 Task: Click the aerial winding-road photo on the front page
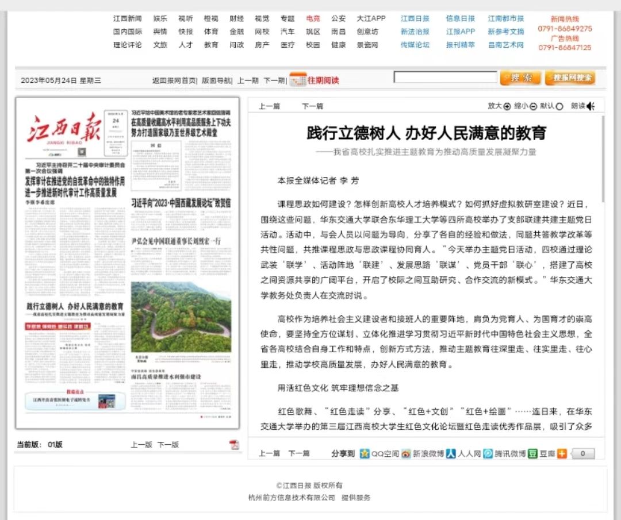(x=181, y=317)
